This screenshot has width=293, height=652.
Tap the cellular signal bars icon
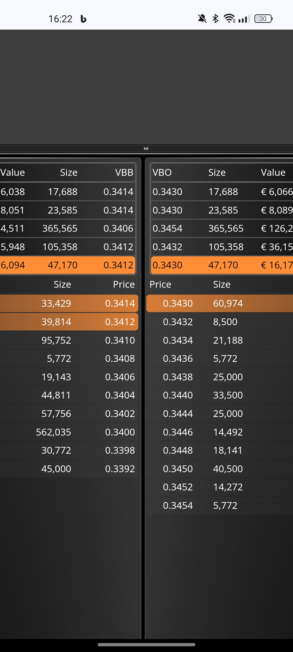[244, 19]
